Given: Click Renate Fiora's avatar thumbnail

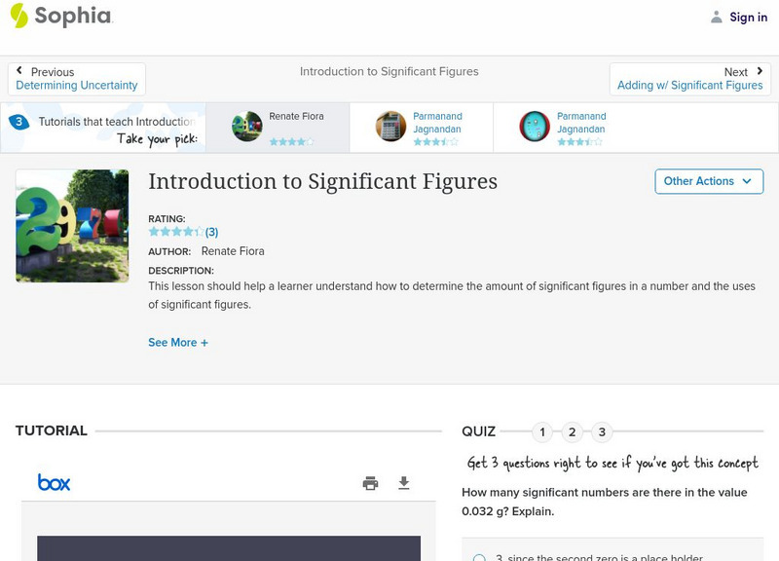Looking at the screenshot, I should pos(247,127).
